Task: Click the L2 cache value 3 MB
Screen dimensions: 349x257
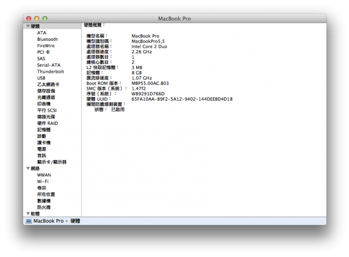Action: [x=137, y=68]
